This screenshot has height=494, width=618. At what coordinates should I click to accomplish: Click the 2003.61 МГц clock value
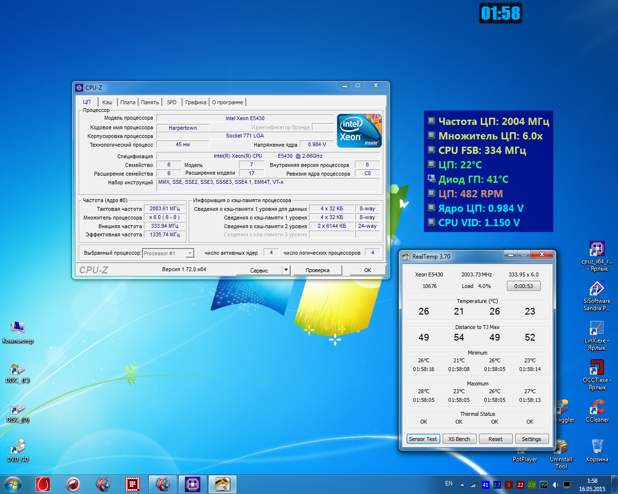point(165,208)
